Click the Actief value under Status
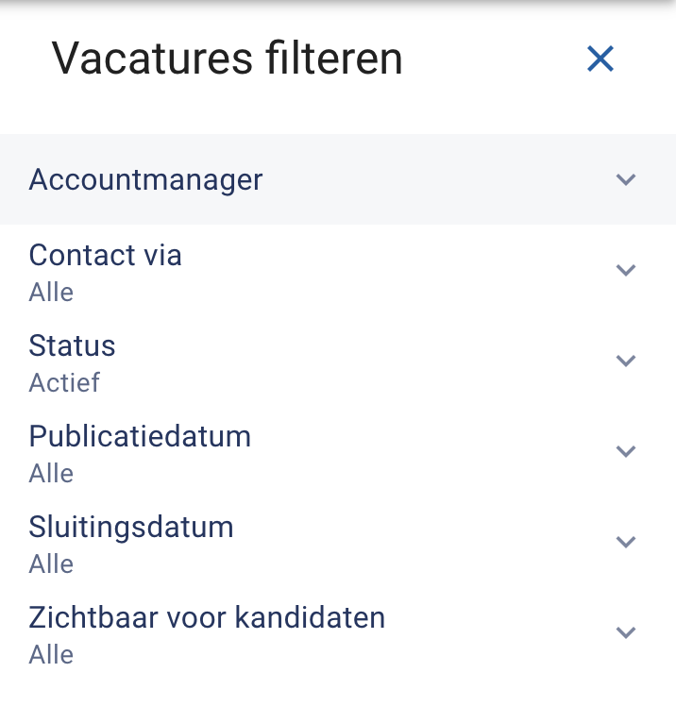 pos(64,382)
